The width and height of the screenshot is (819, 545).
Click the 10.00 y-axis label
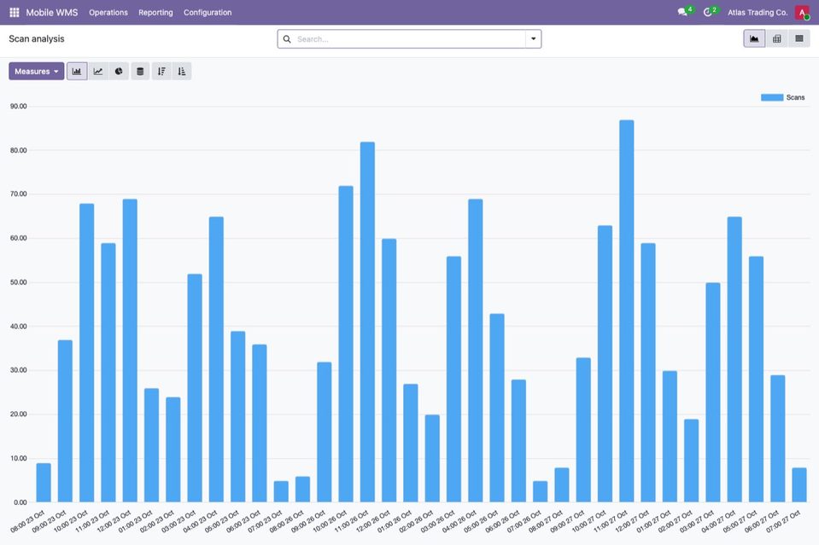click(20, 459)
